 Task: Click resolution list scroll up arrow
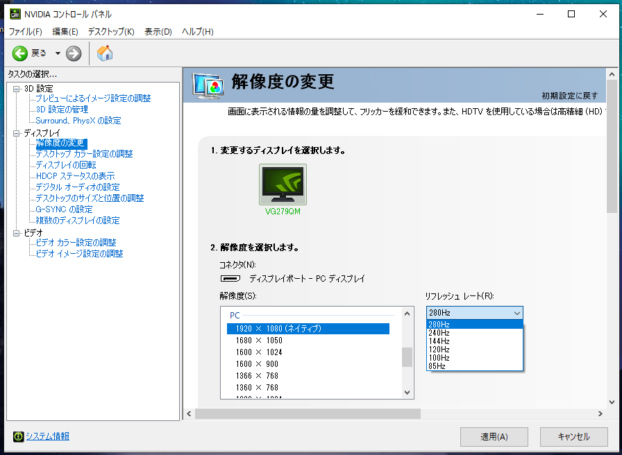pyautogui.click(x=407, y=314)
